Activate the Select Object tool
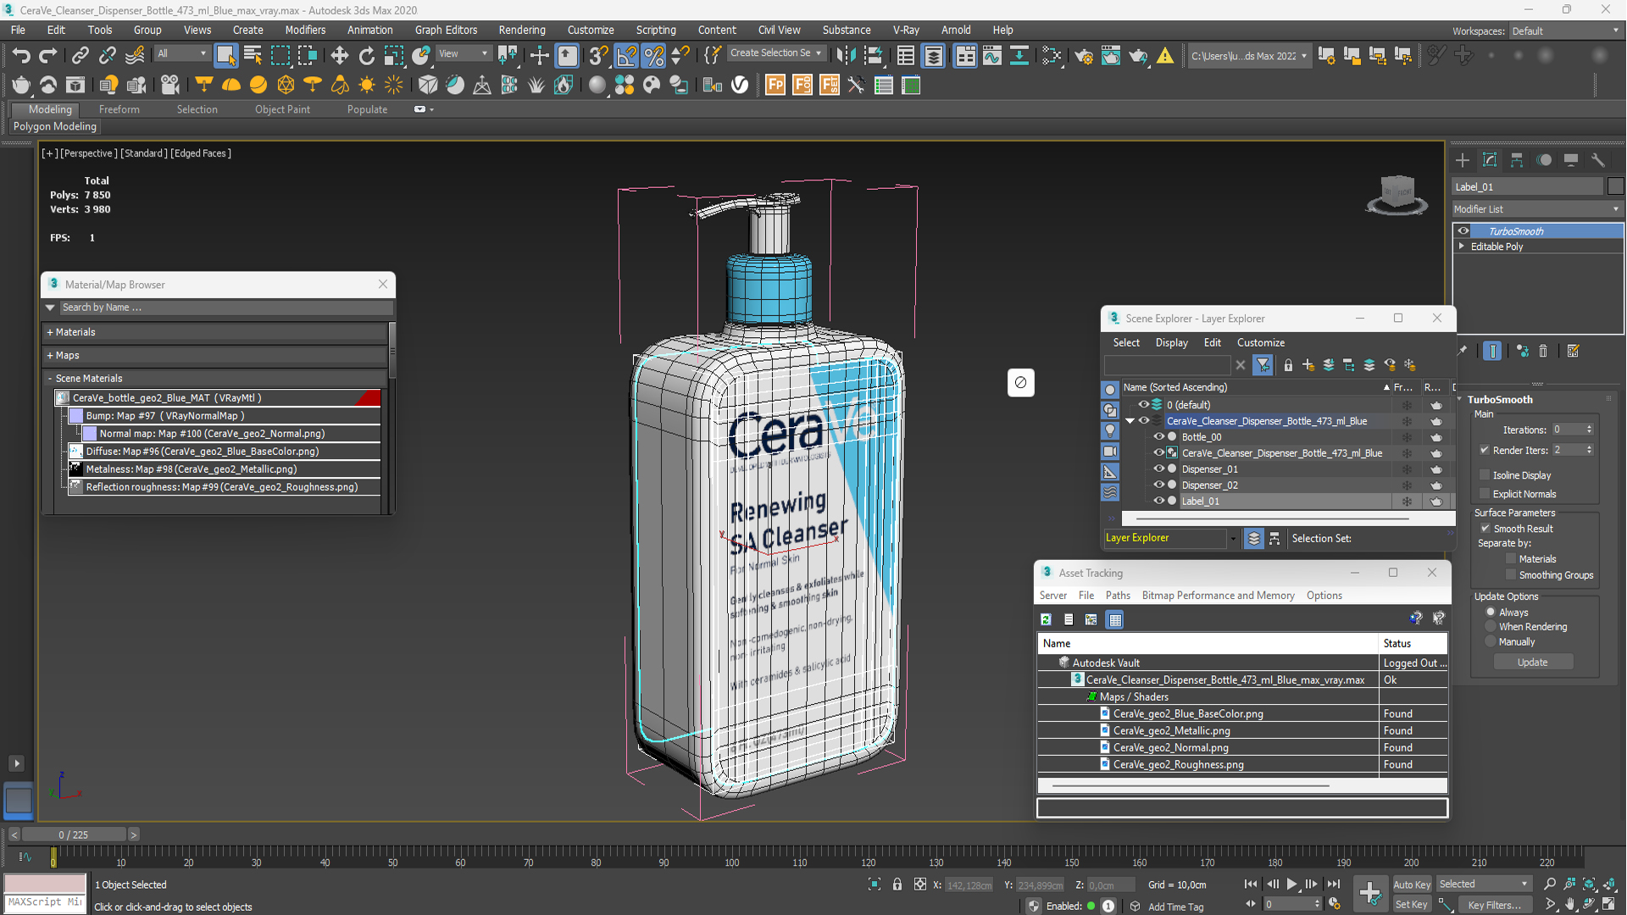This screenshot has width=1627, height=915. click(x=225, y=56)
